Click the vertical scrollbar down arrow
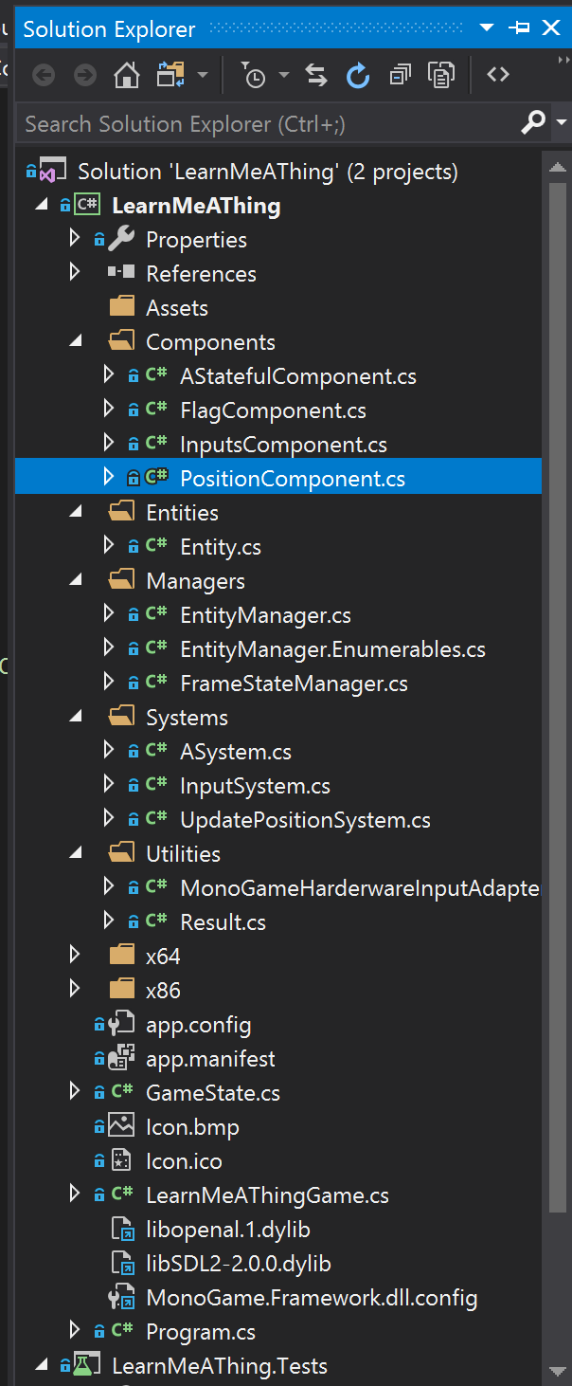Viewport: 572px width, 1386px height. [558, 1370]
